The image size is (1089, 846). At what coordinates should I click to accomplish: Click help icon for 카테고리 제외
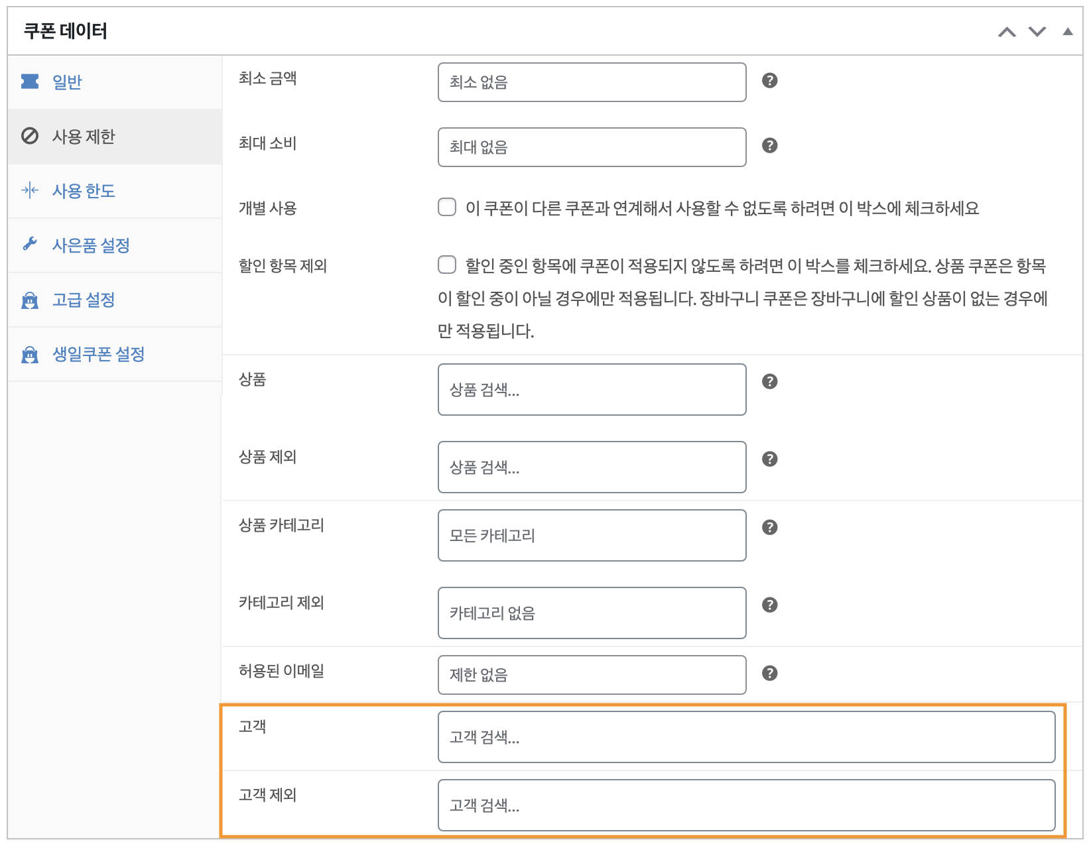(769, 605)
